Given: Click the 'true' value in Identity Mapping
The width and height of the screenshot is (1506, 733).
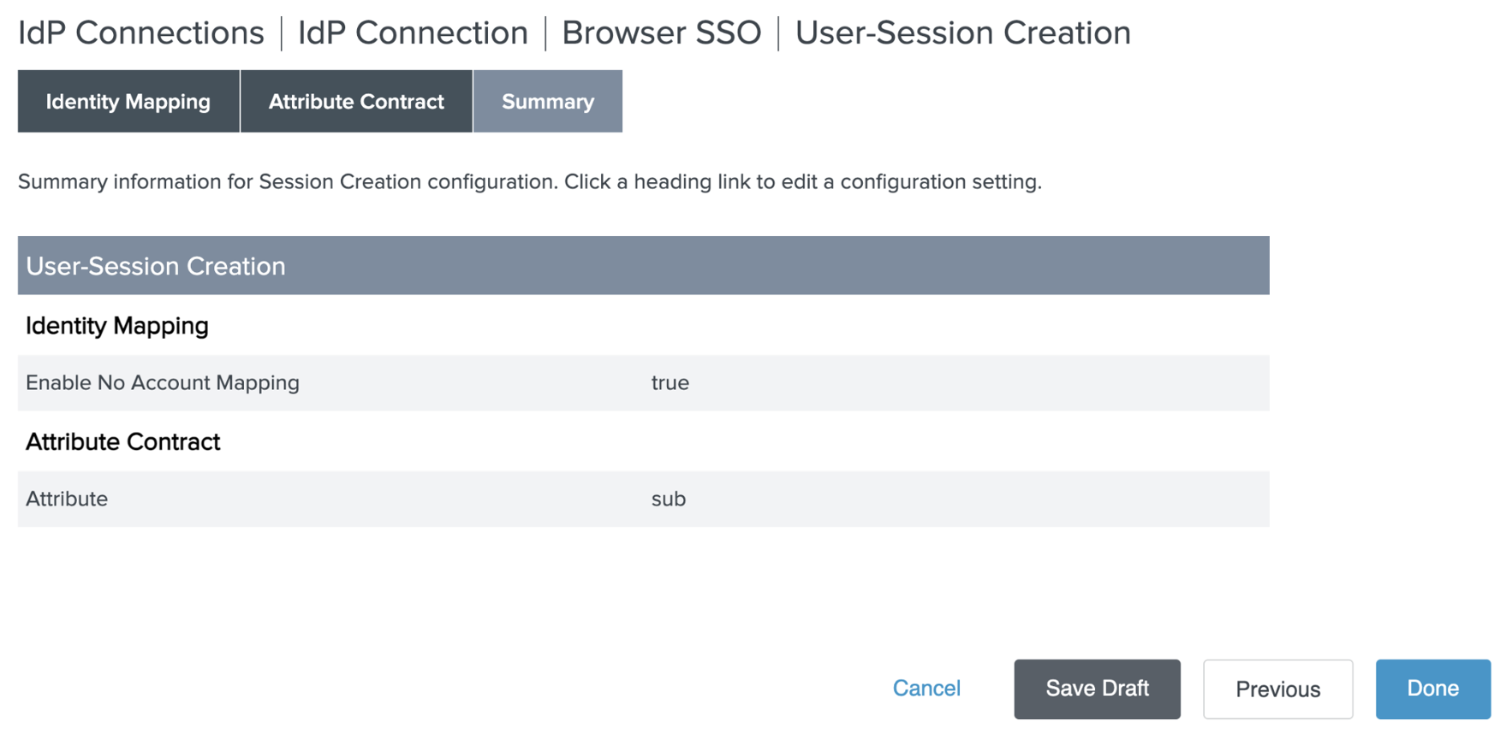Looking at the screenshot, I should pos(670,383).
